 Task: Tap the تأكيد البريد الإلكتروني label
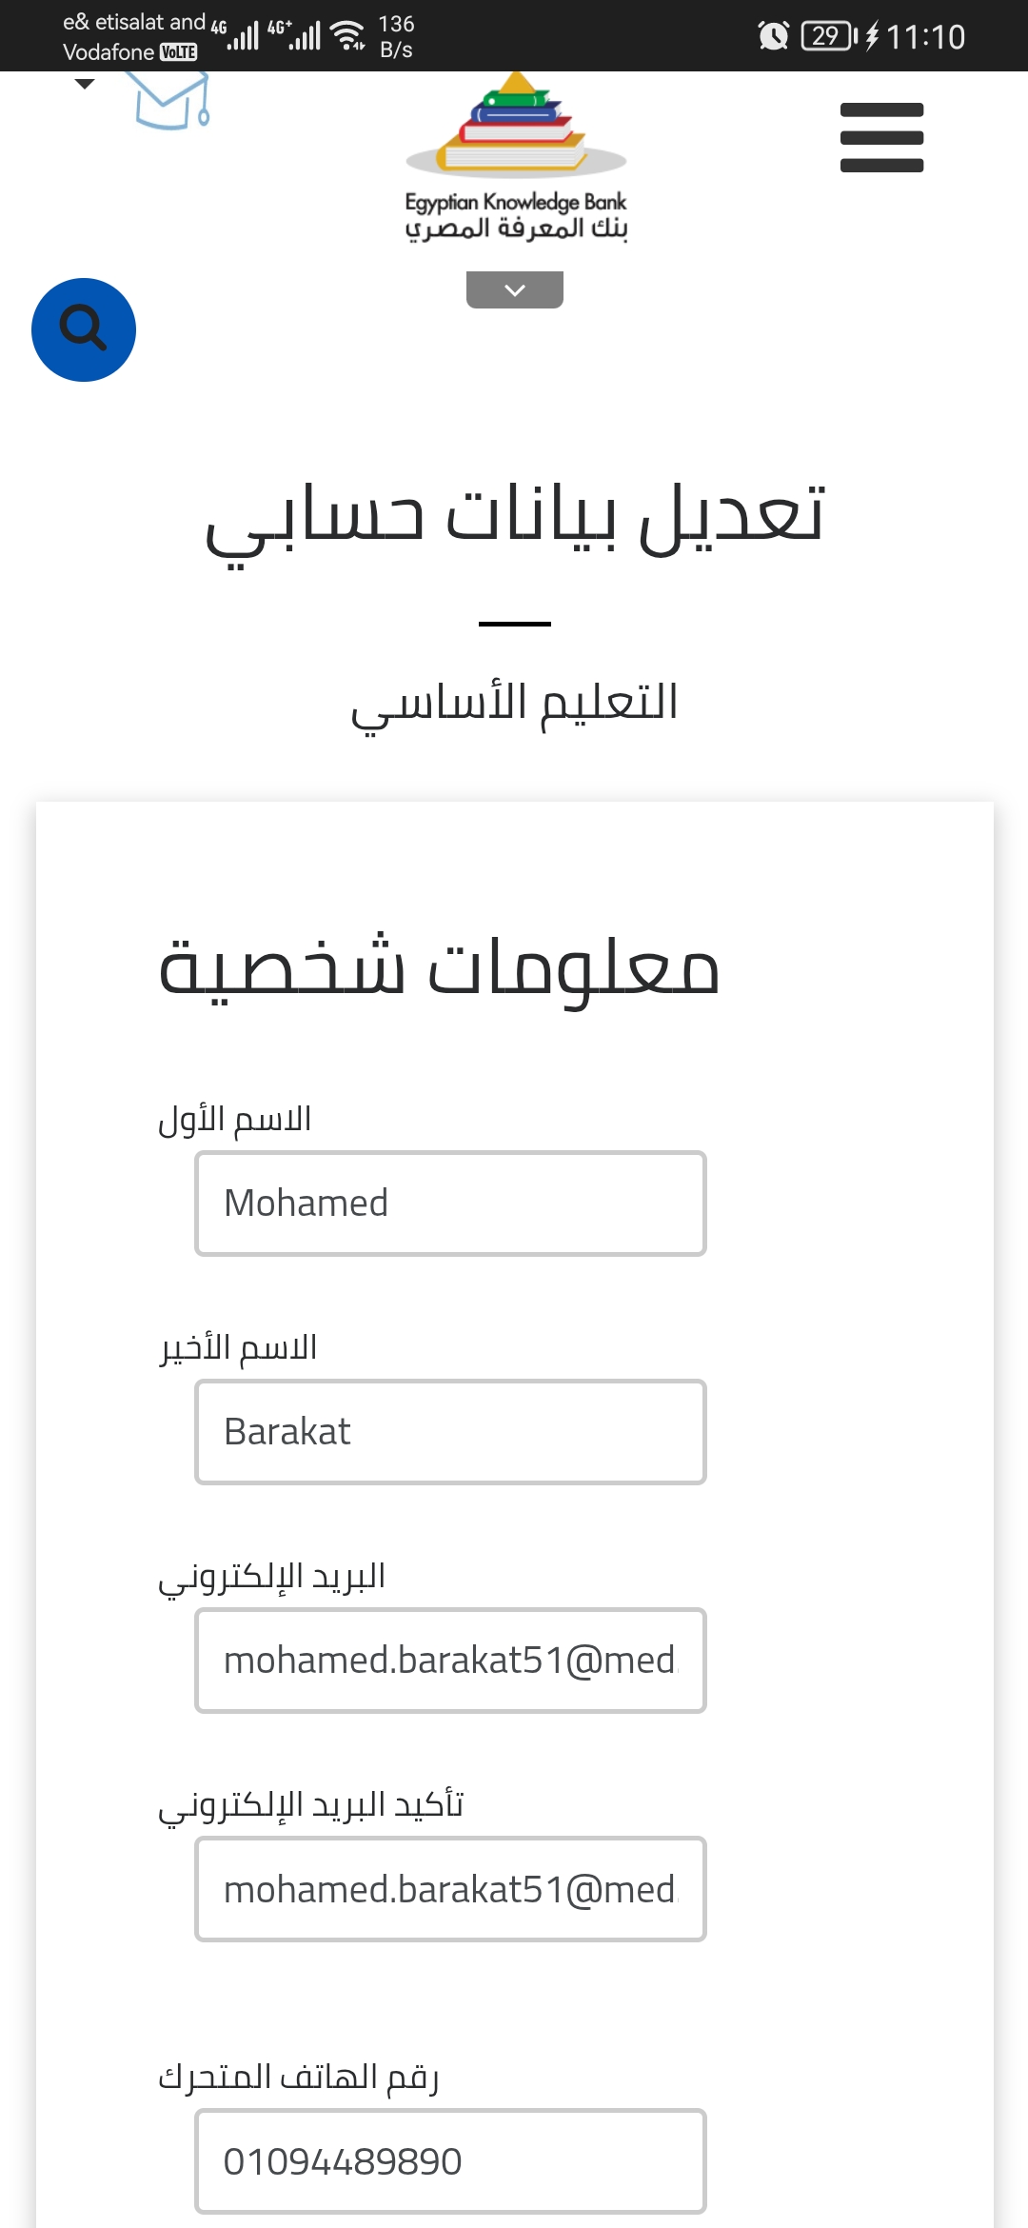[x=311, y=1805]
